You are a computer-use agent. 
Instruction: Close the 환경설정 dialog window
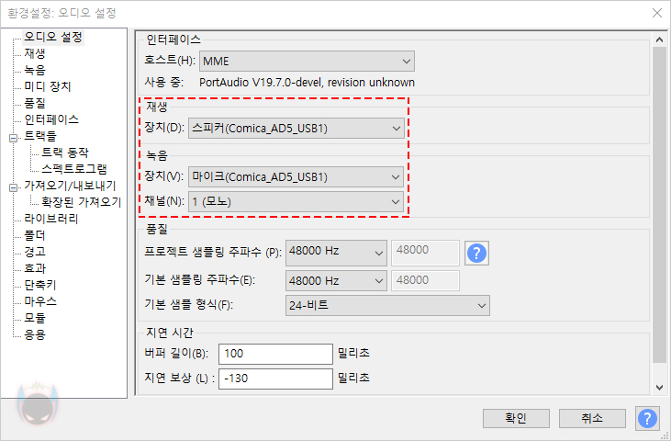pyautogui.click(x=657, y=13)
